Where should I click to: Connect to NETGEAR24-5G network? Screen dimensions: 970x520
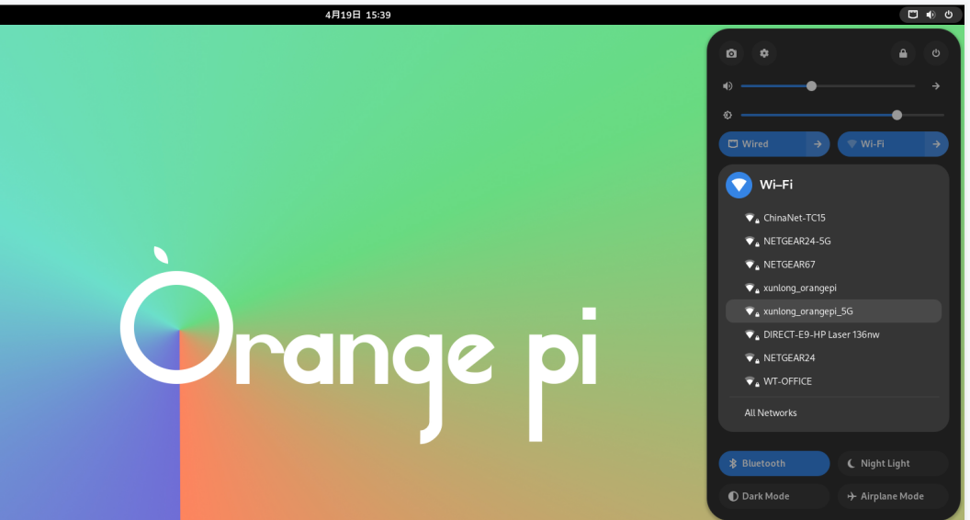pos(833,241)
